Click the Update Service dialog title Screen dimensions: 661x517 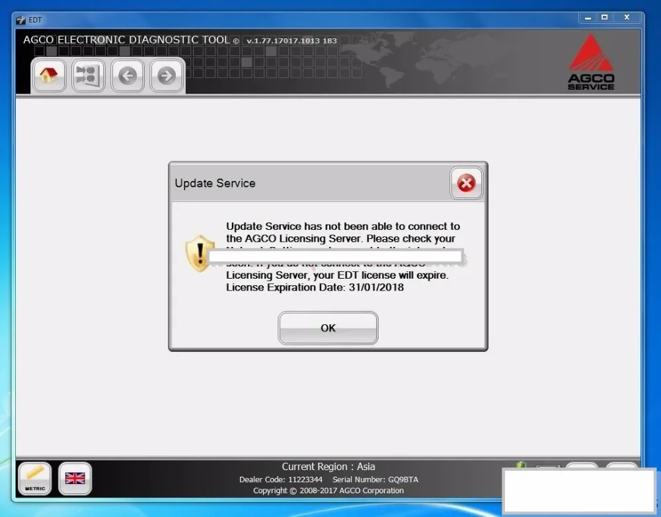[215, 183]
